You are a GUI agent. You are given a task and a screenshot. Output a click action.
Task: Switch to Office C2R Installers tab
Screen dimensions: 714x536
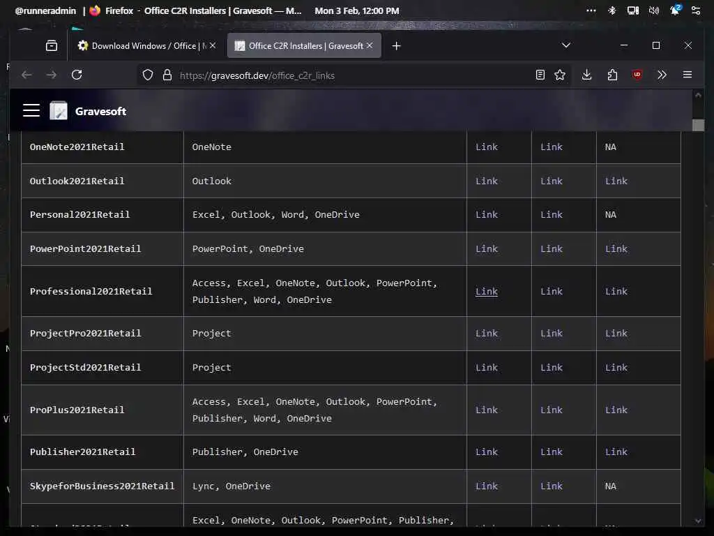pyautogui.click(x=304, y=45)
